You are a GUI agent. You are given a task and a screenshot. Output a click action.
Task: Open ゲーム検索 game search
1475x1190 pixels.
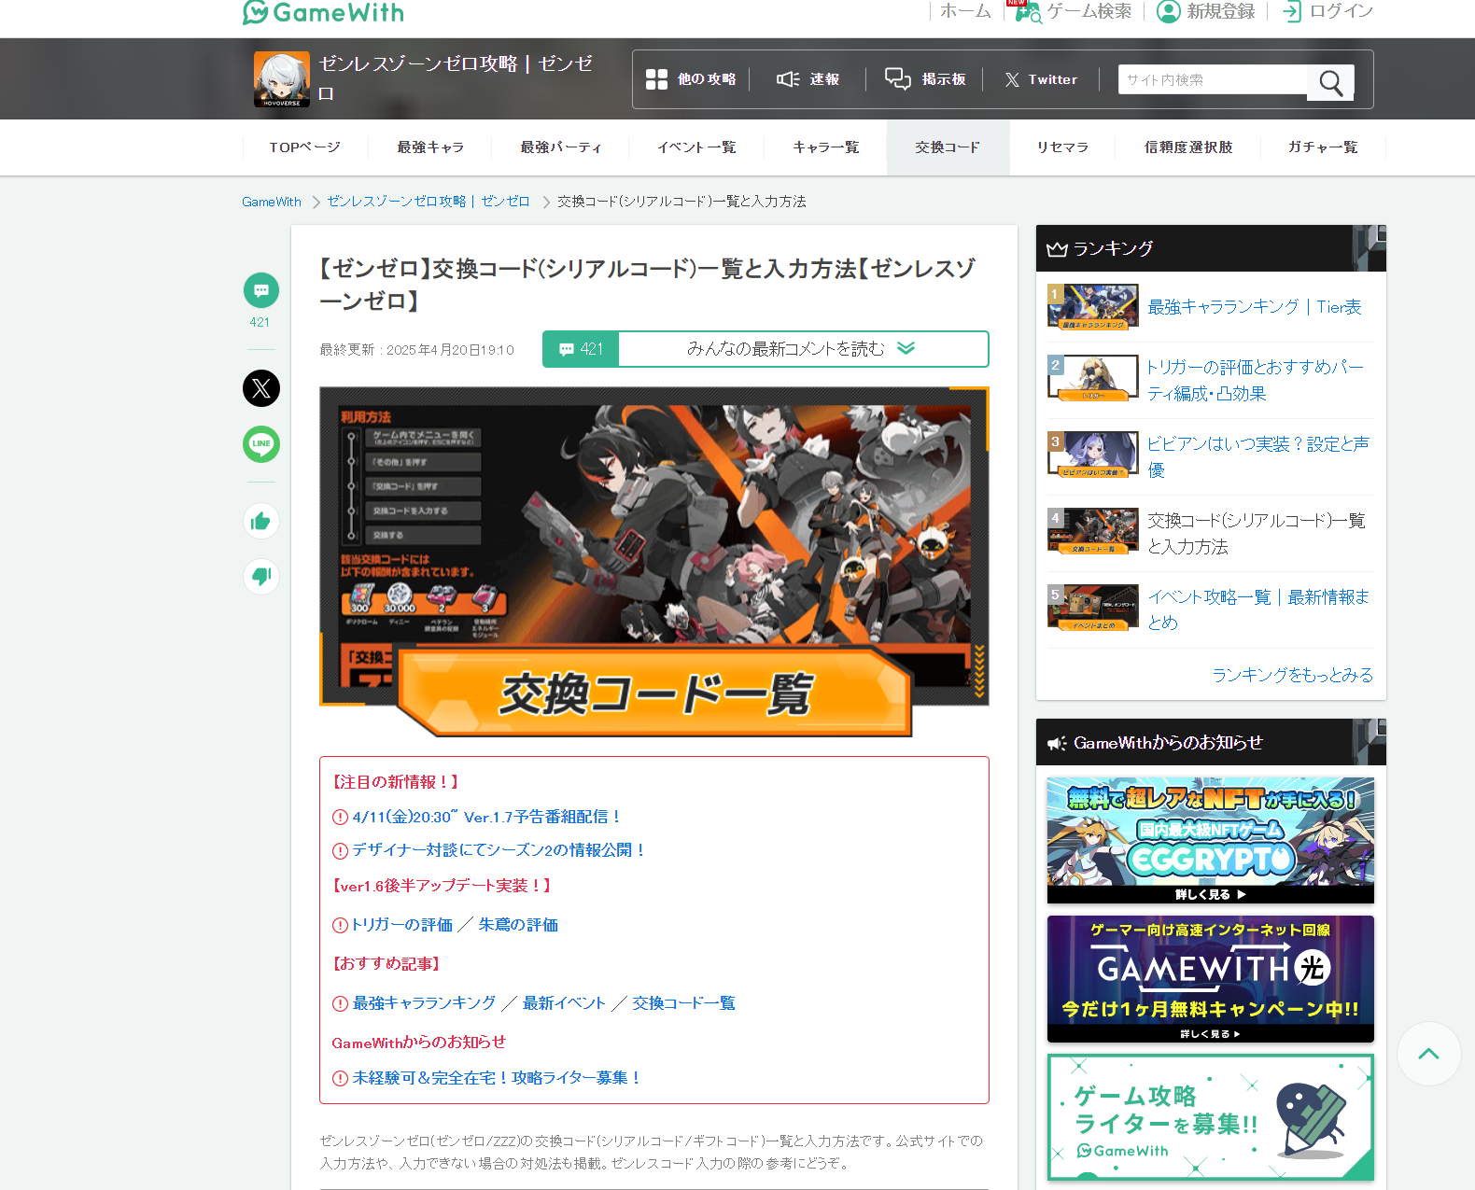click(1074, 11)
